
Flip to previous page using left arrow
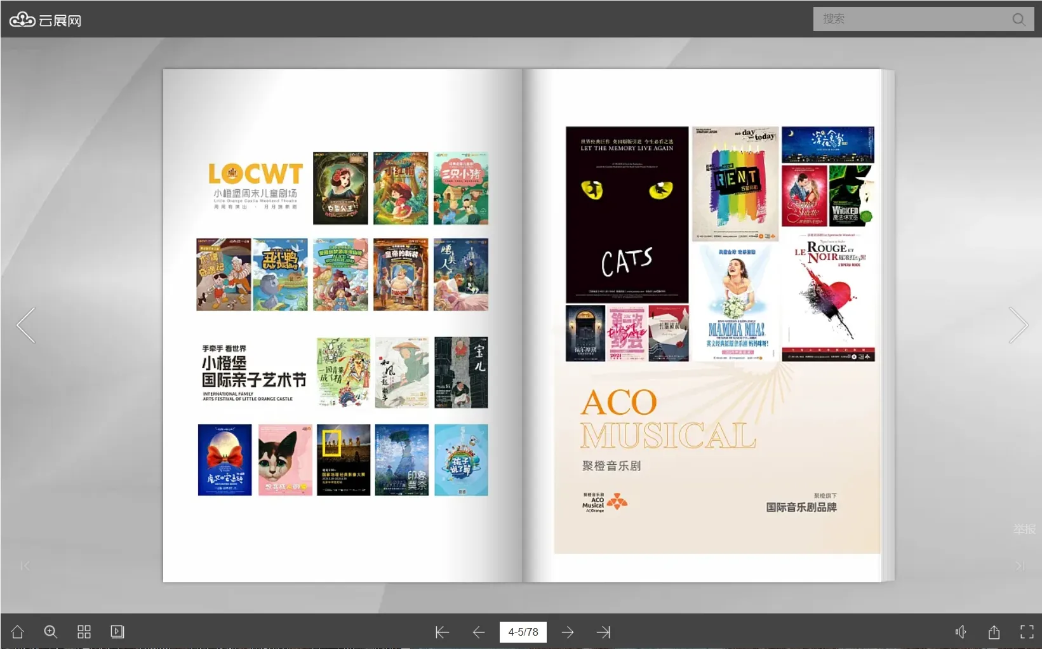pyautogui.click(x=26, y=325)
